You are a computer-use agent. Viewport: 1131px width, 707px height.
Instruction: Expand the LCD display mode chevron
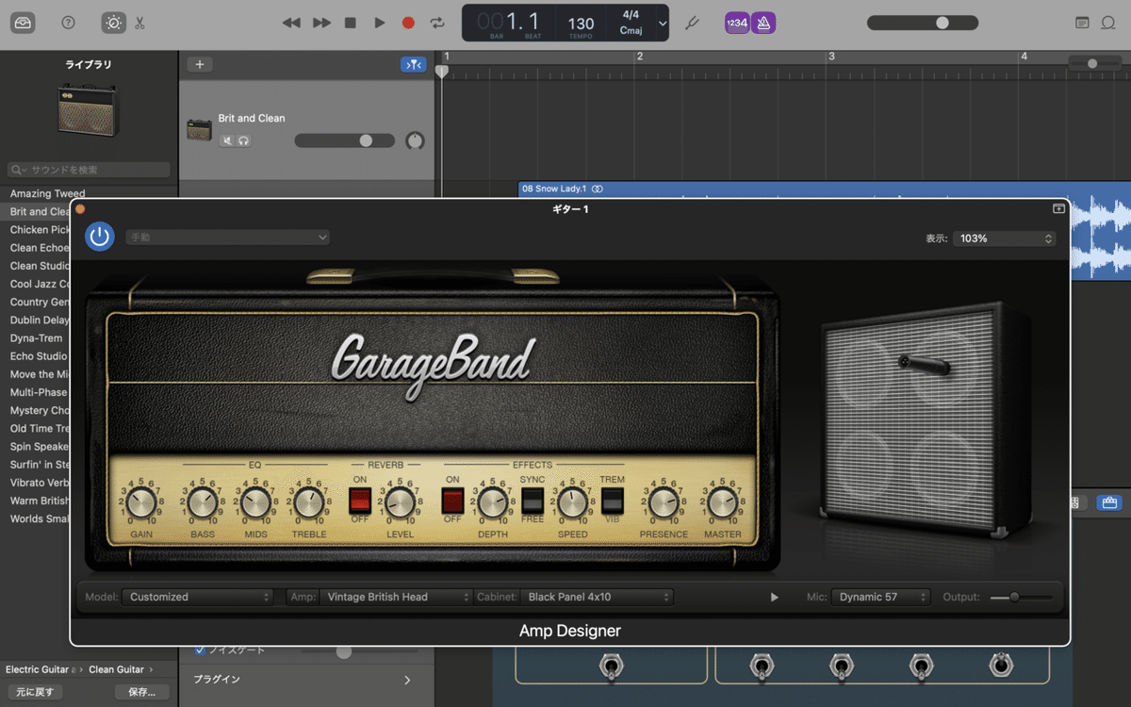(663, 23)
